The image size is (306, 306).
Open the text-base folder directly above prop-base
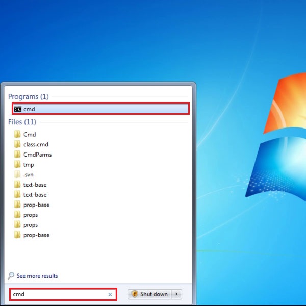30,195
